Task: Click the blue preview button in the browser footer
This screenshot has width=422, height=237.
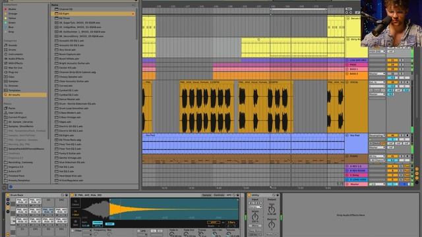Action: (x=11, y=187)
